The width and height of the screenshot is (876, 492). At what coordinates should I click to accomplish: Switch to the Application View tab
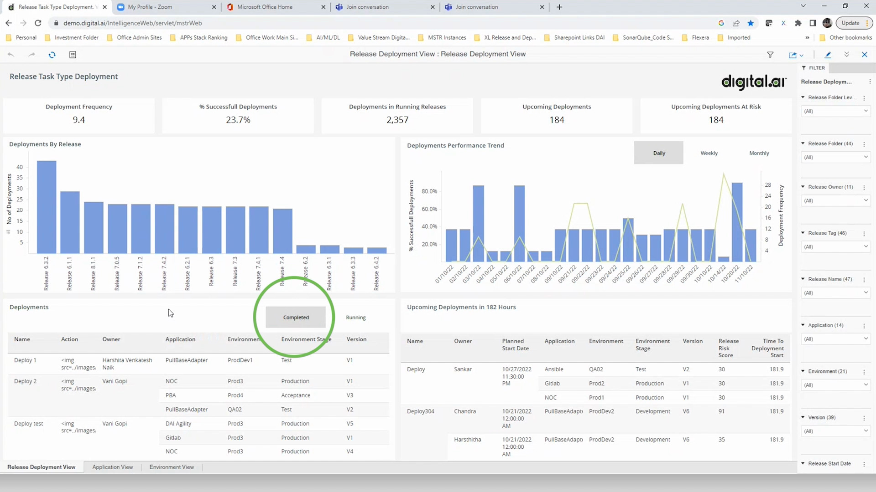(x=112, y=467)
